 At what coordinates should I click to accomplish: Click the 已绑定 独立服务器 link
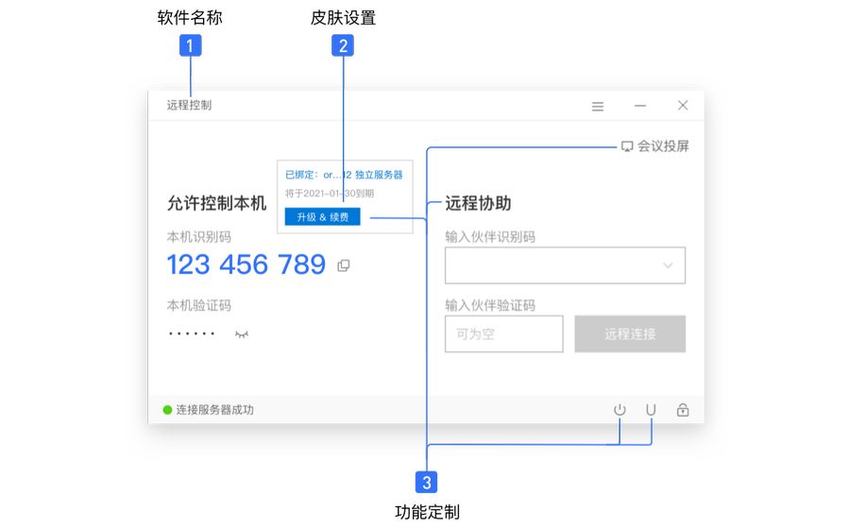pyautogui.click(x=344, y=175)
